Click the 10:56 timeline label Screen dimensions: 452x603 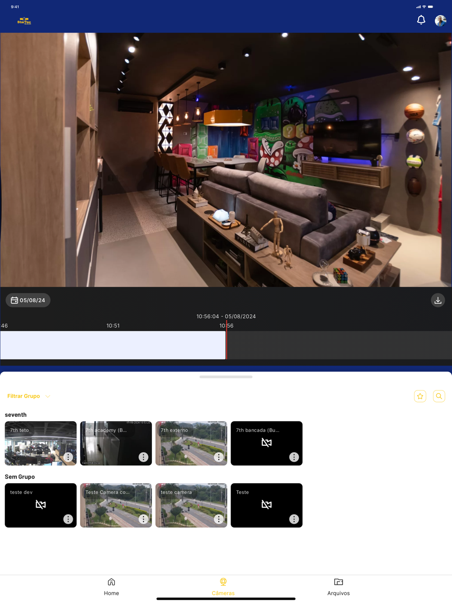tap(226, 325)
